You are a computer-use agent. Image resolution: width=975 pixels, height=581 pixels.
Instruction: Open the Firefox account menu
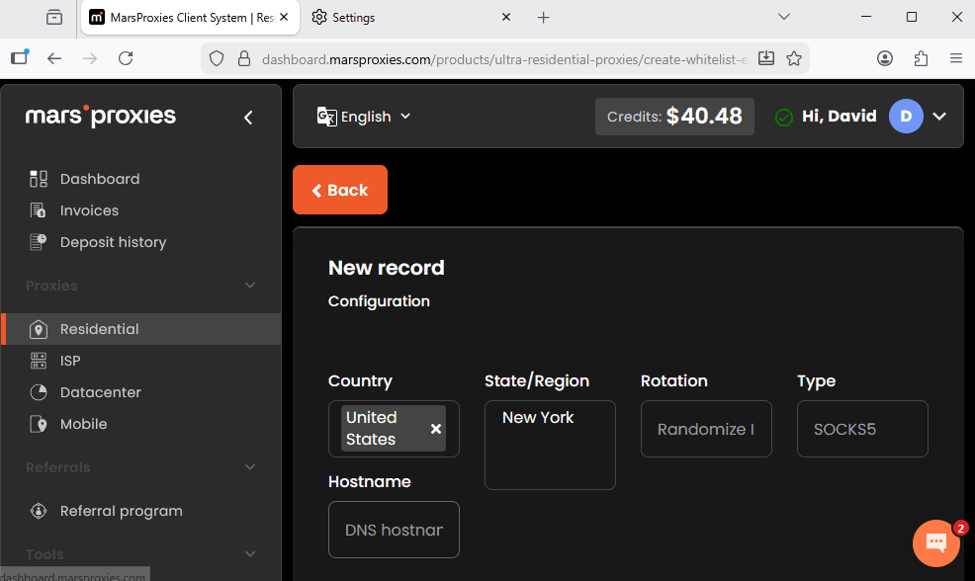pyautogui.click(x=885, y=58)
